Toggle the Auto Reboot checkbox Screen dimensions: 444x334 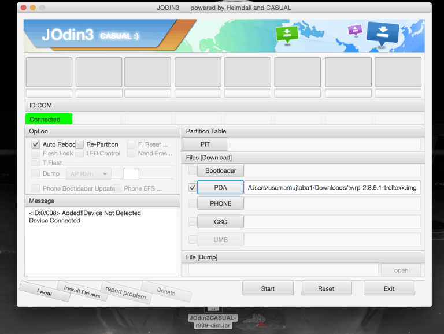(36, 144)
